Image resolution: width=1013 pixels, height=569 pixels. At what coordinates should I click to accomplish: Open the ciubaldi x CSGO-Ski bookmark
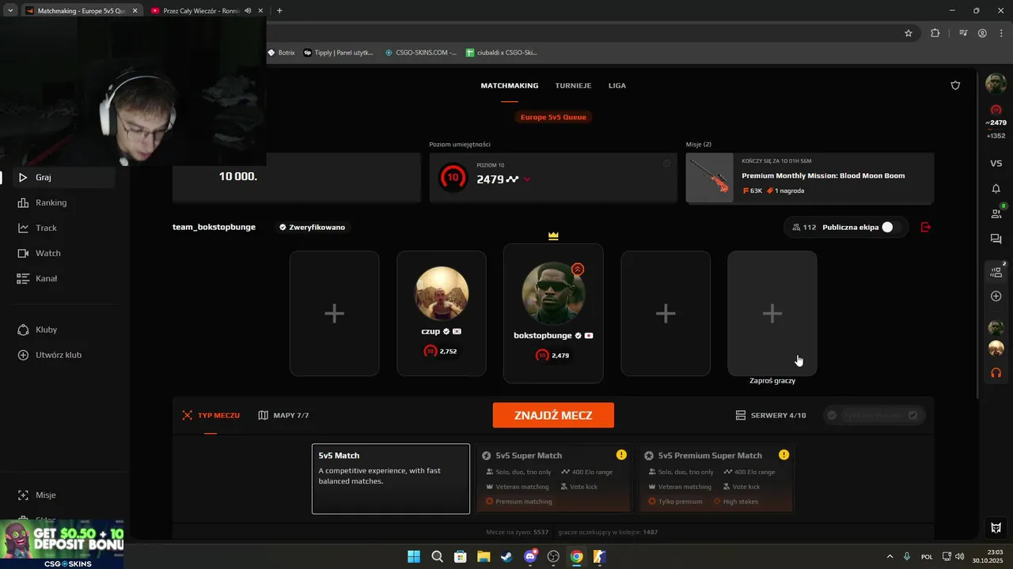(502, 53)
